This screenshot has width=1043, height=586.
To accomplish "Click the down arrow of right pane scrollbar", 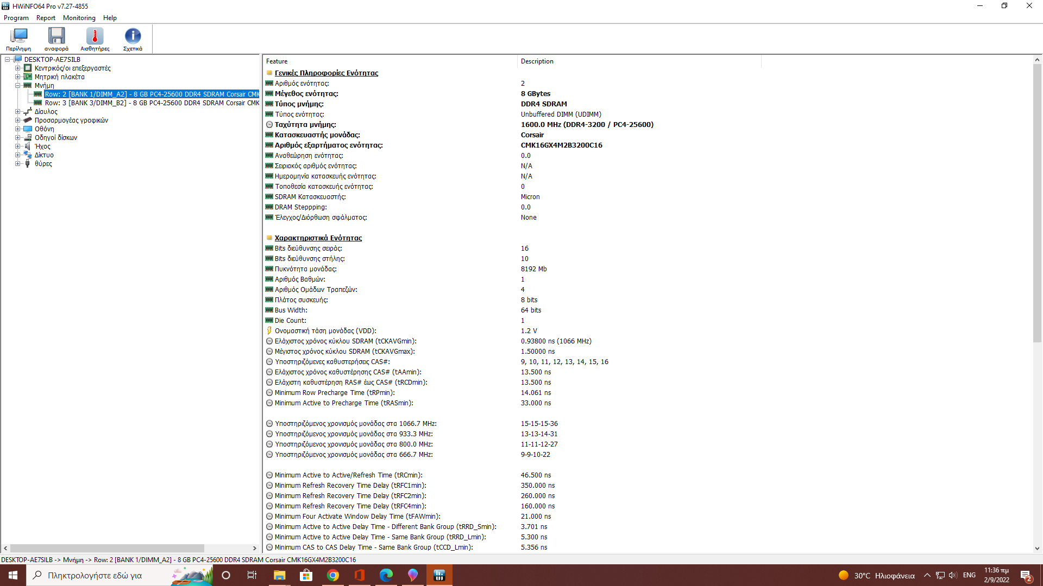I will [x=1037, y=548].
